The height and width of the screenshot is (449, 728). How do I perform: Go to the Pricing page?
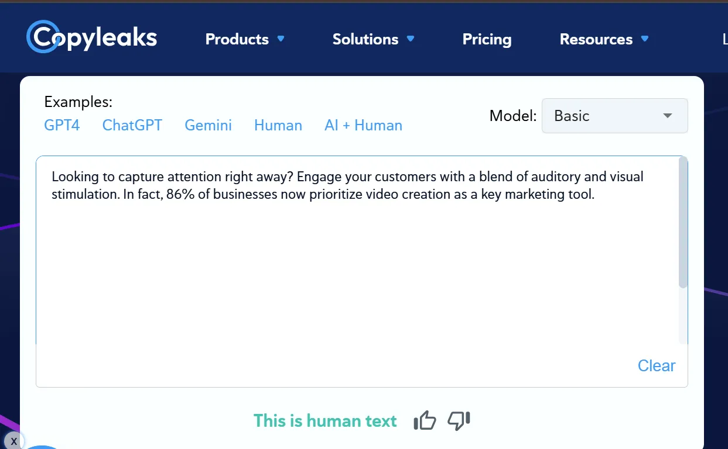point(487,39)
